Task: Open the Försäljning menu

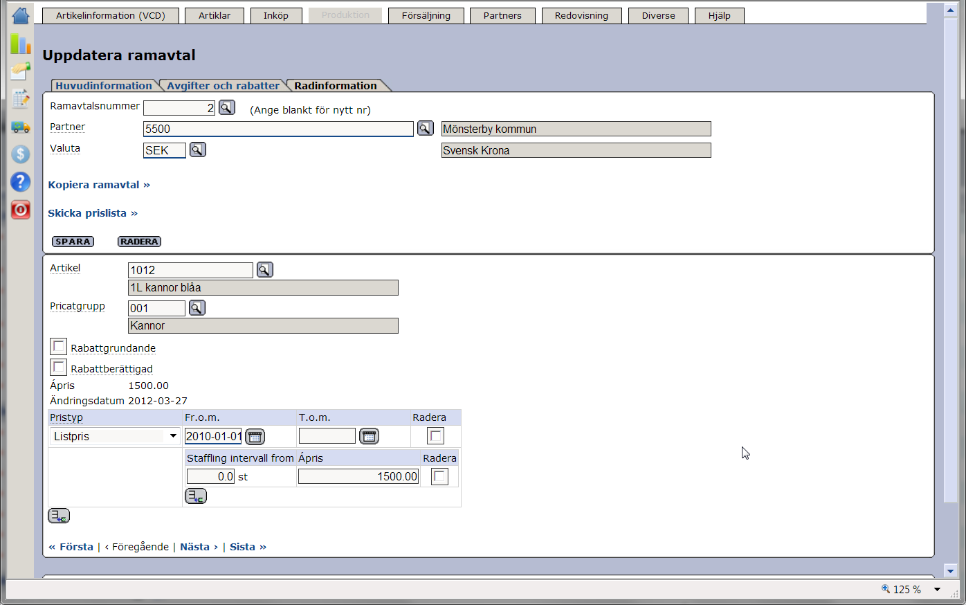Action: 426,15
